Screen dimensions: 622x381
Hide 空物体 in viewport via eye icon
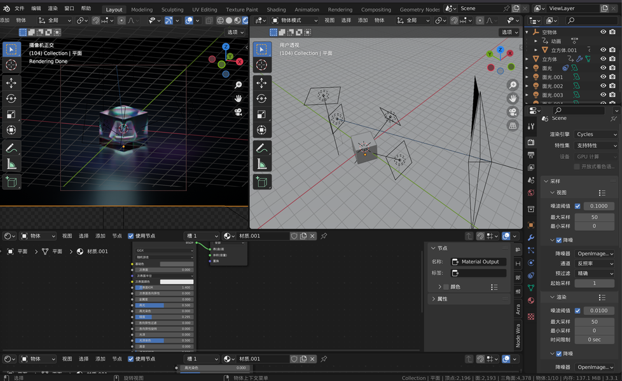[603, 32]
